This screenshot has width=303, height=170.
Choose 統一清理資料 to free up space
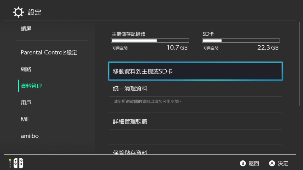point(130,88)
